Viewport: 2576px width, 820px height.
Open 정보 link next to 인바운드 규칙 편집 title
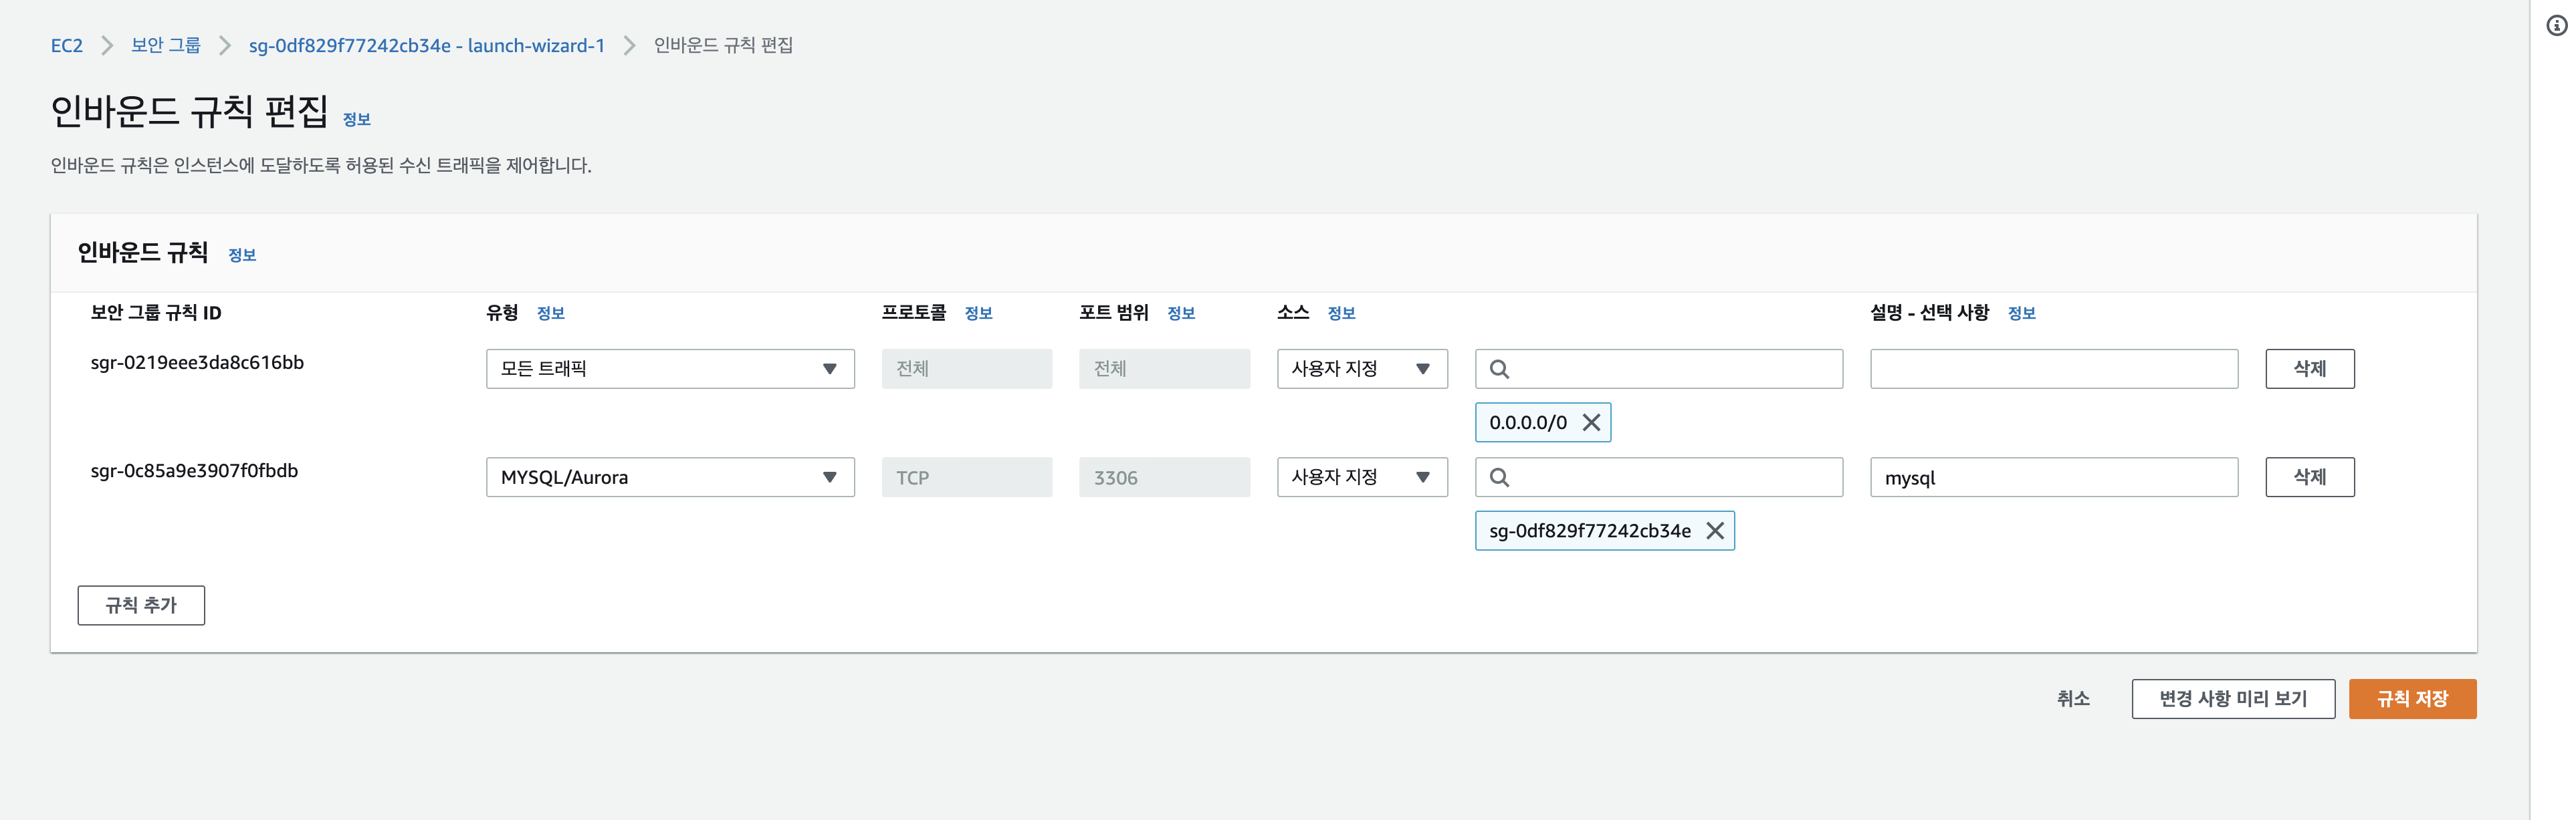pyautogui.click(x=356, y=119)
